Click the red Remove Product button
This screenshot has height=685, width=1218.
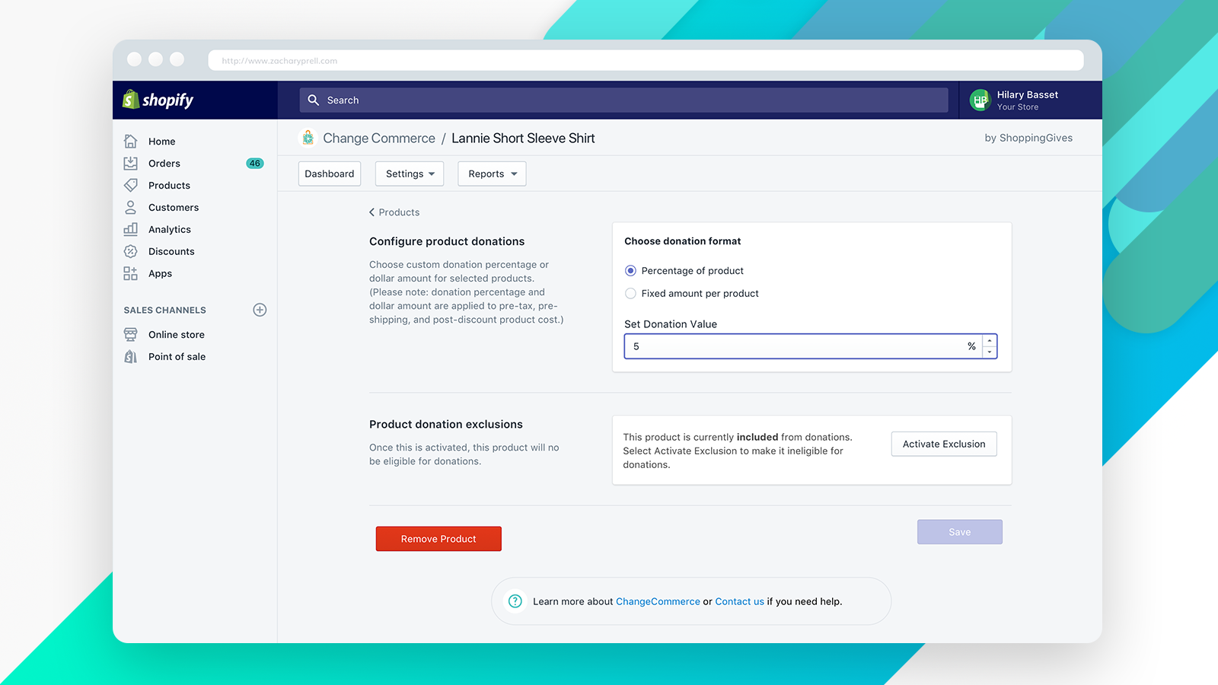click(x=438, y=539)
